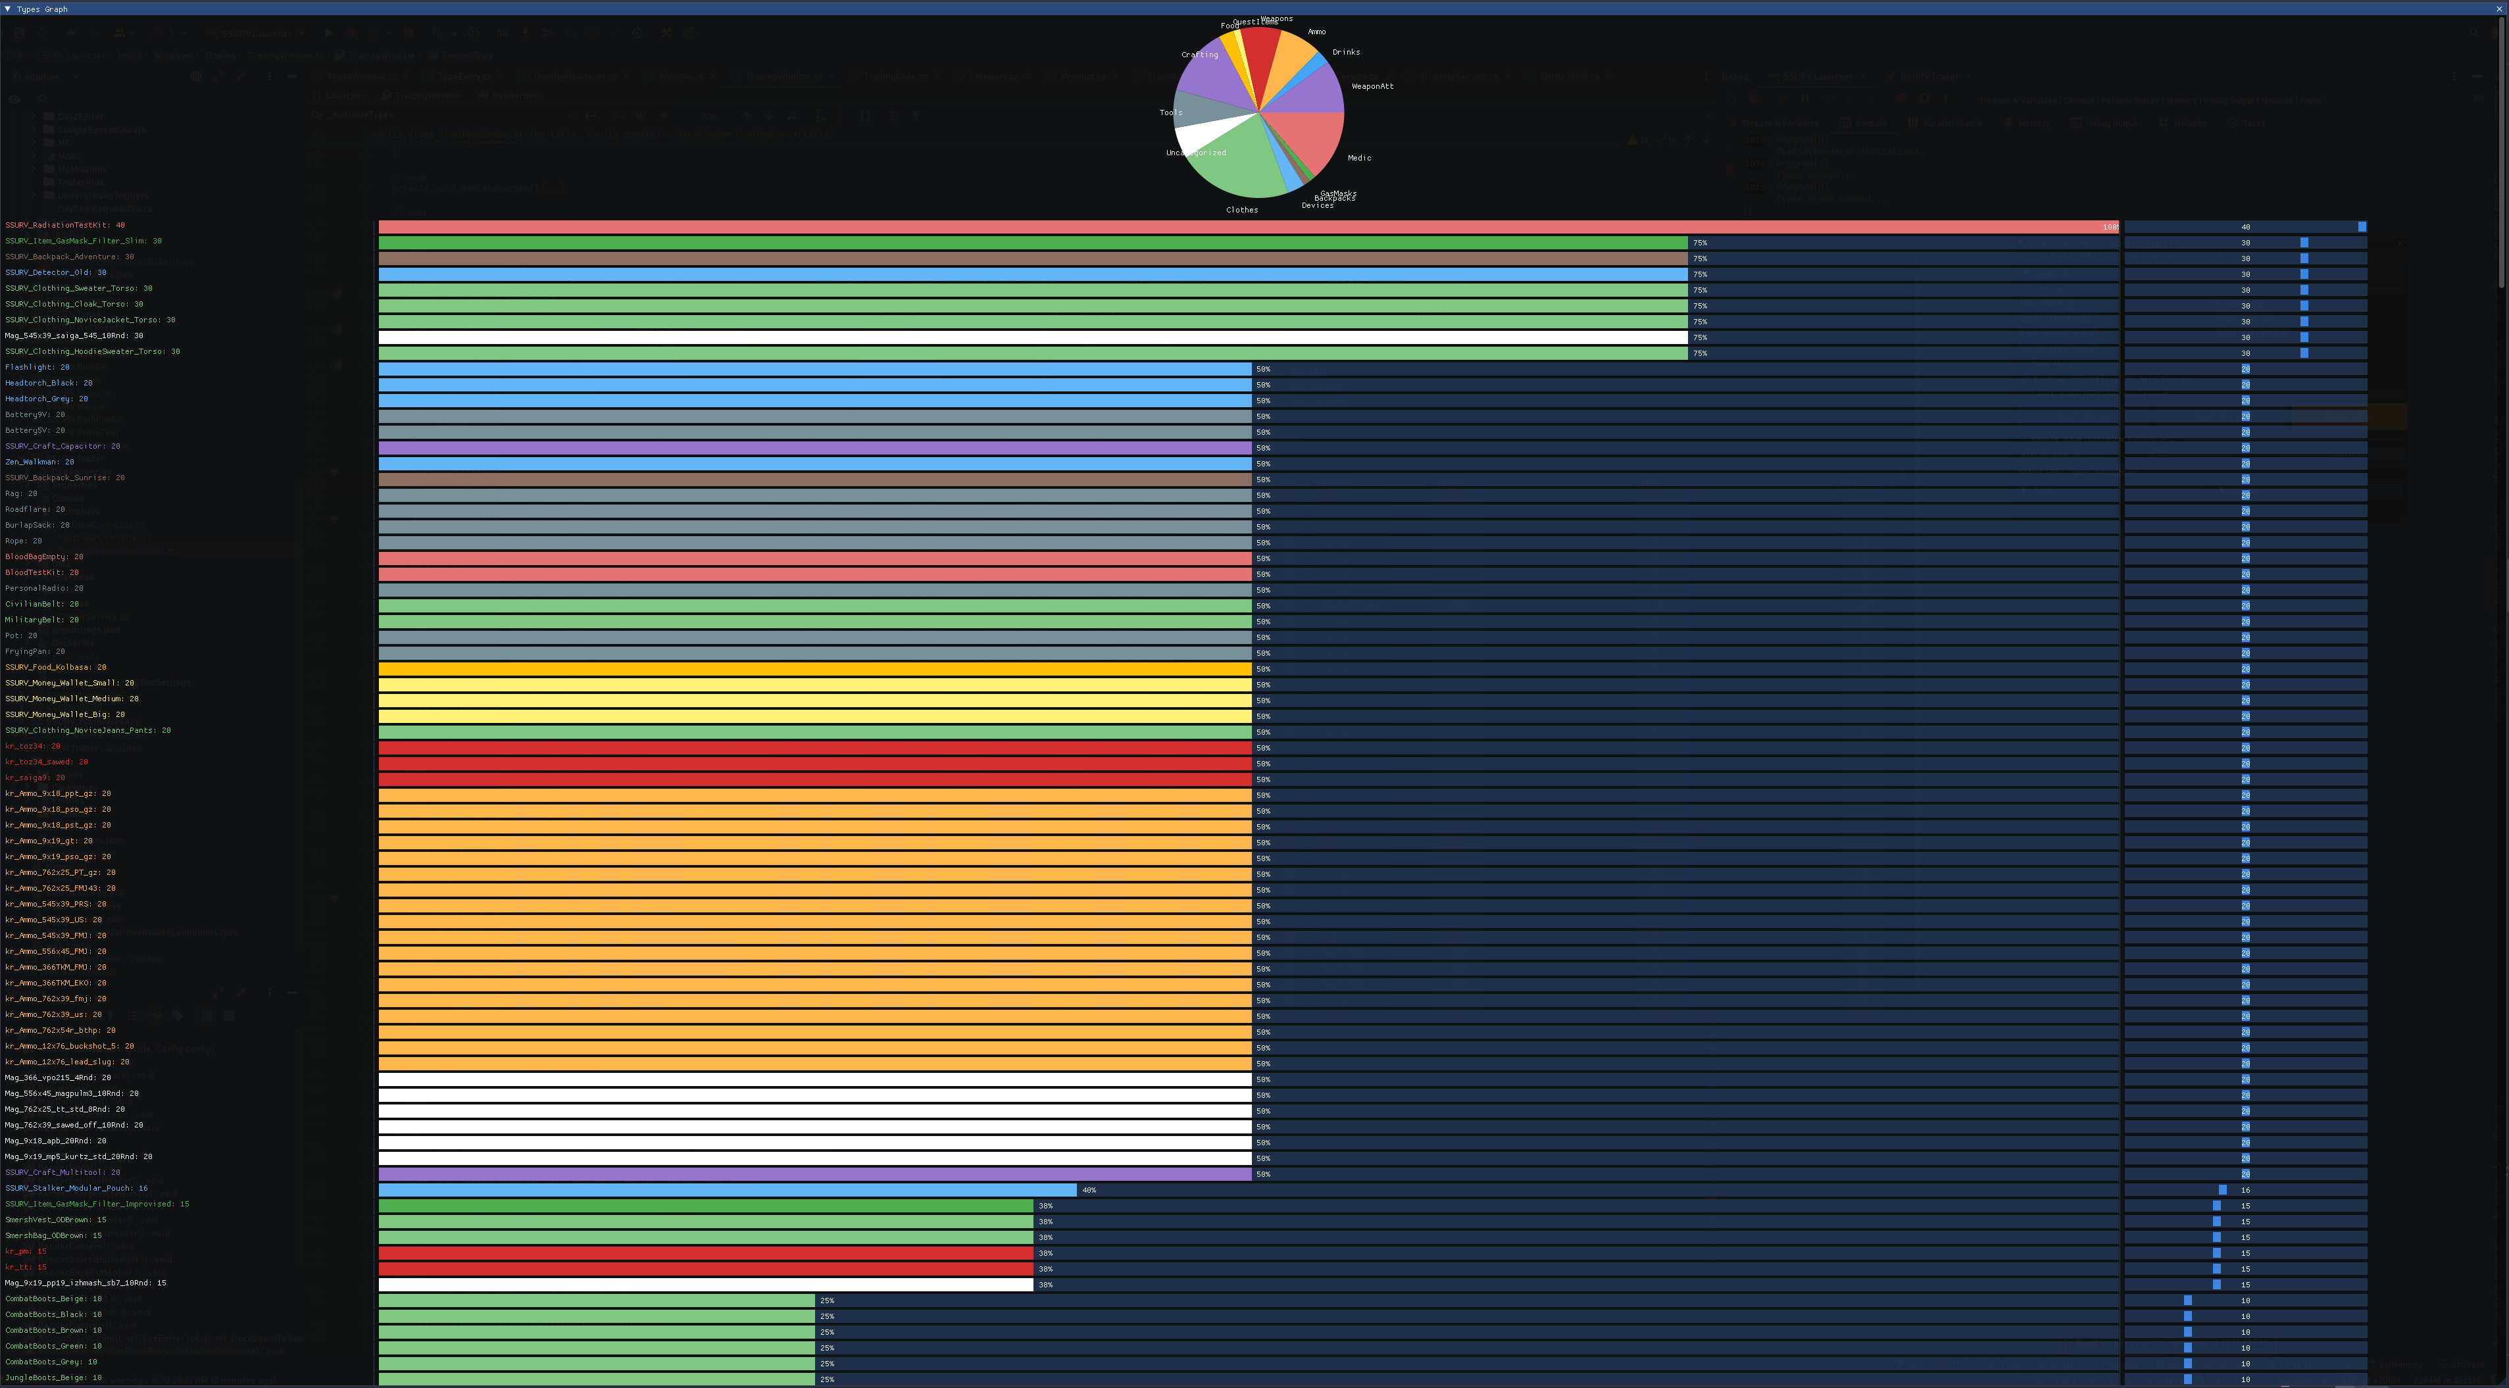This screenshot has height=1388, width=2509.
Task: Click the SSURV_Stalker_Modular_Pouch slider showing 16
Action: [x=2245, y=1190]
